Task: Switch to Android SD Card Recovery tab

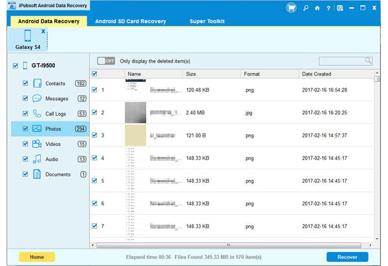Action: click(131, 21)
